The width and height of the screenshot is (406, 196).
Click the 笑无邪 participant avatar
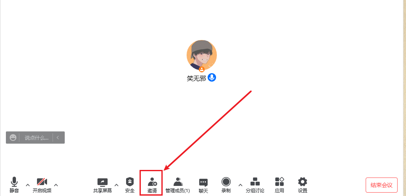202,55
